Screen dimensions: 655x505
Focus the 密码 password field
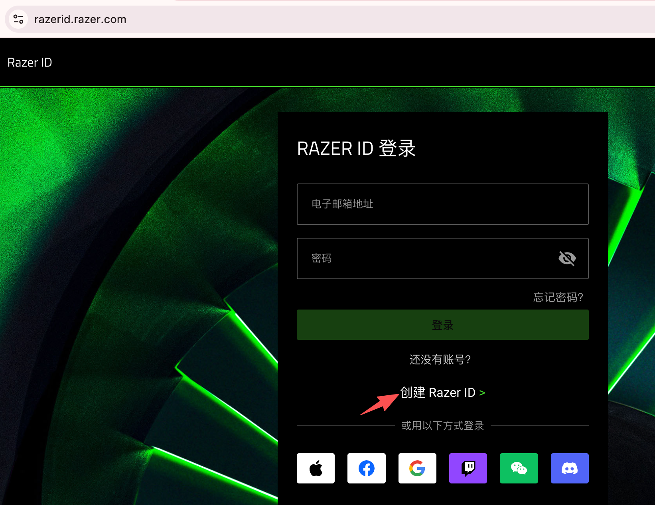point(442,258)
